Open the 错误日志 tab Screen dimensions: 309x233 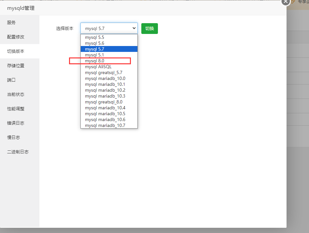click(x=20, y=123)
